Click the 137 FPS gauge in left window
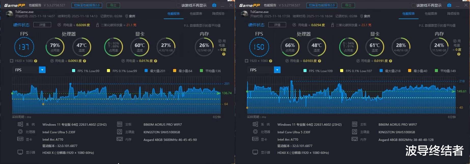Image resolution: width=470 pixels, height=164 pixels. click(24, 47)
